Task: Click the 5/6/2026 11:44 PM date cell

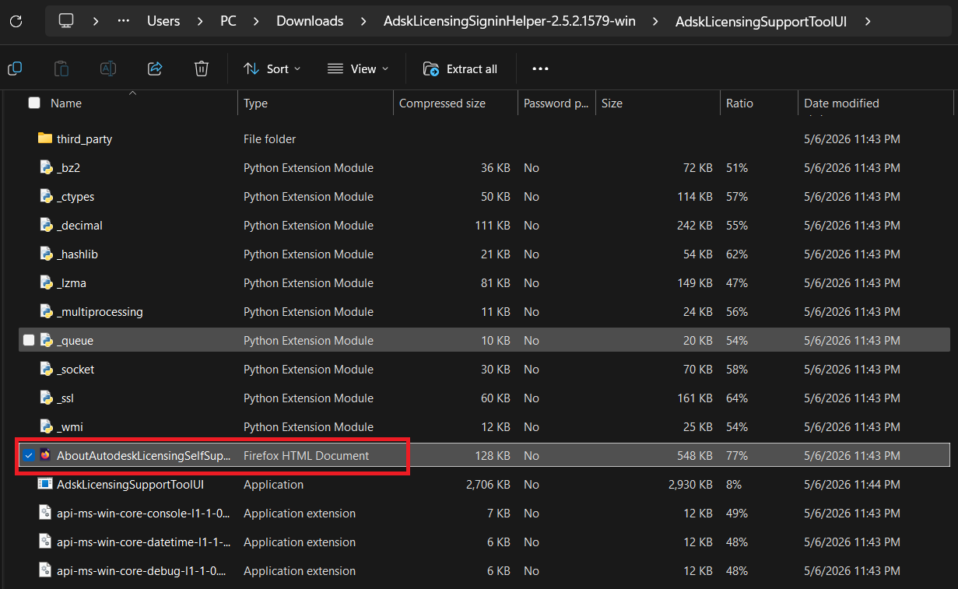Action: 852,484
